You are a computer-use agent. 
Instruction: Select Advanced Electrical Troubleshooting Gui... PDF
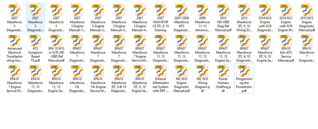(x=14, y=48)
